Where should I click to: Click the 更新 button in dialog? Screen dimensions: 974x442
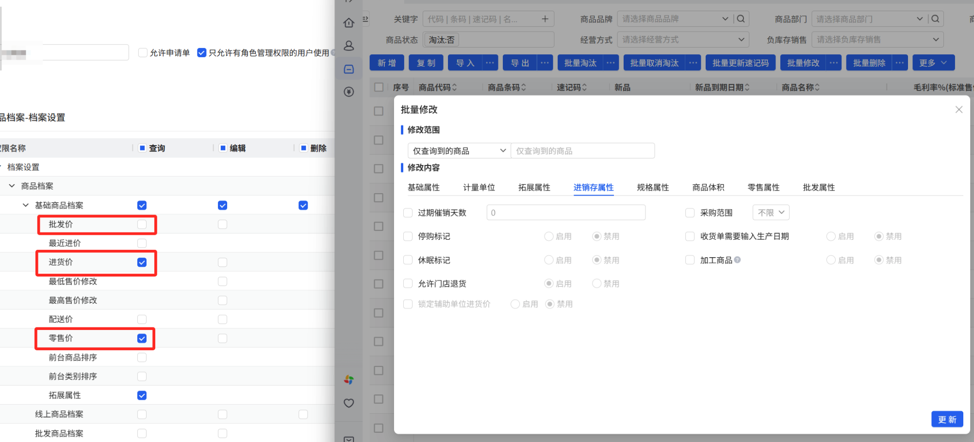coord(947,419)
